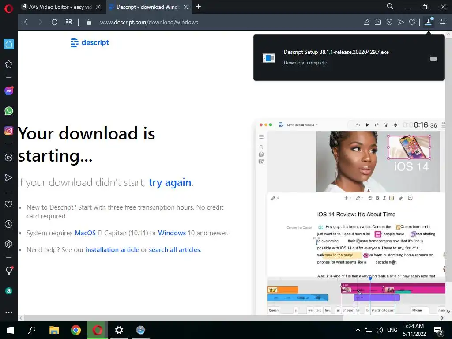Switch to AVS Video Editor tab
This screenshot has height=339, width=452.
pos(60,7)
